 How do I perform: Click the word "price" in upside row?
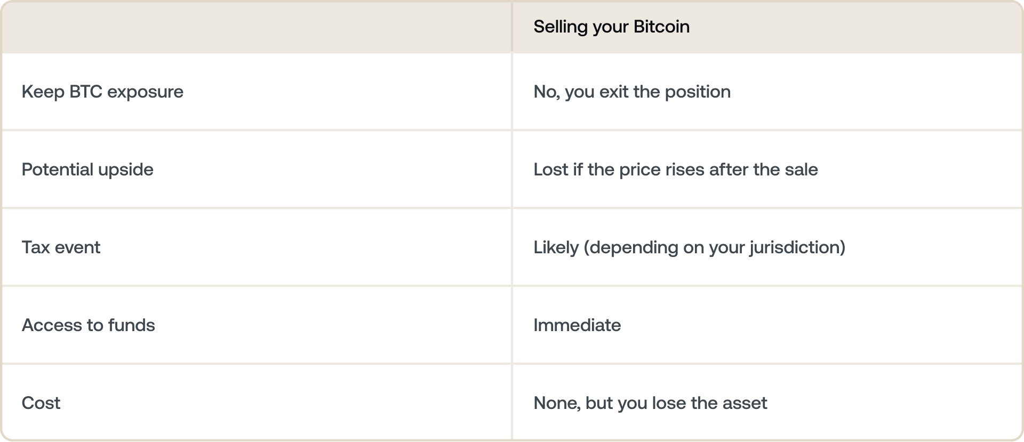point(639,170)
